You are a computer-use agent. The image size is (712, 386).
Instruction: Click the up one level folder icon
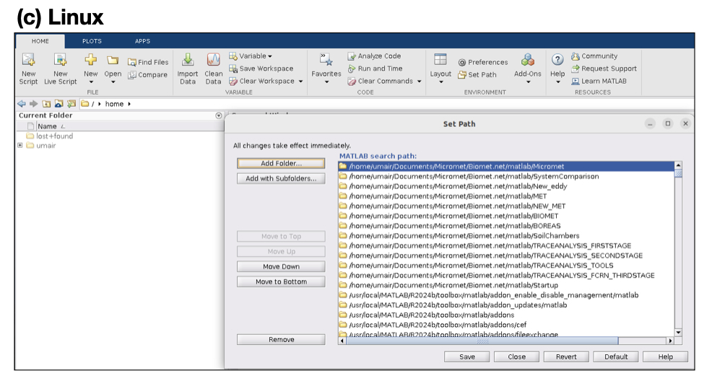[46, 104]
